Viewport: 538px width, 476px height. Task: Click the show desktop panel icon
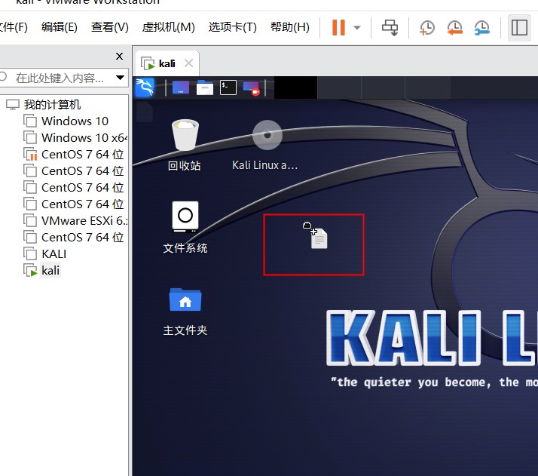point(181,88)
